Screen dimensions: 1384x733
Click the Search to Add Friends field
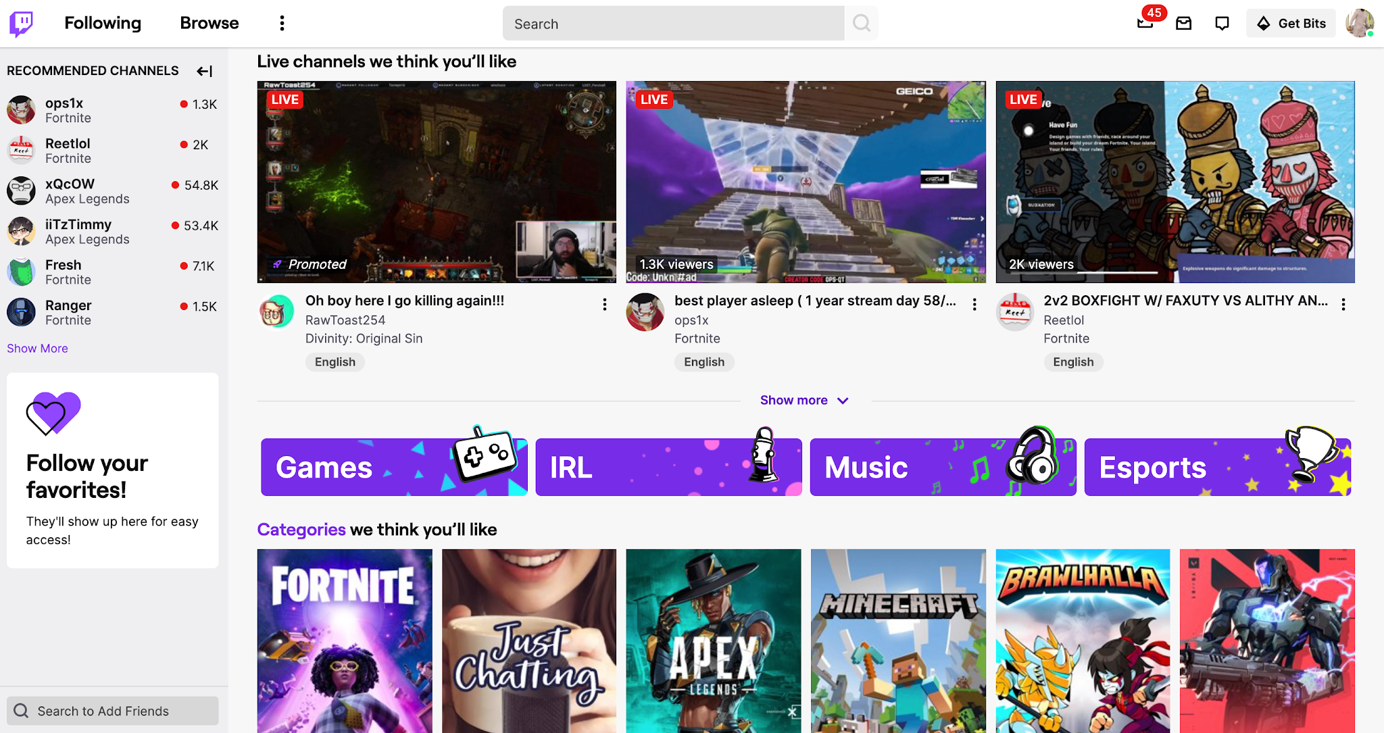pos(112,711)
